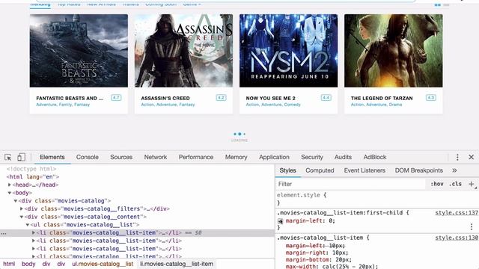Image resolution: width=479 pixels, height=269 pixels.
Task: Click the Family genre link under Fantastic Beasts
Action: (x=65, y=105)
